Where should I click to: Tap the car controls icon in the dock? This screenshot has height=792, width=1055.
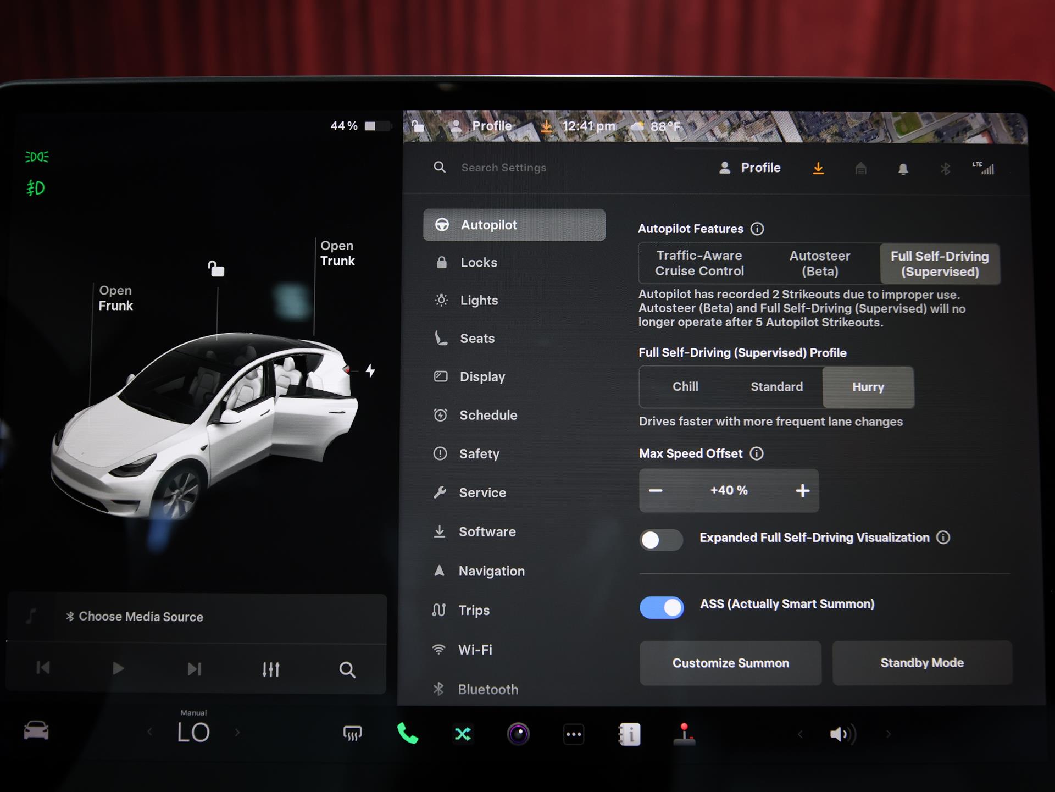[x=36, y=731]
